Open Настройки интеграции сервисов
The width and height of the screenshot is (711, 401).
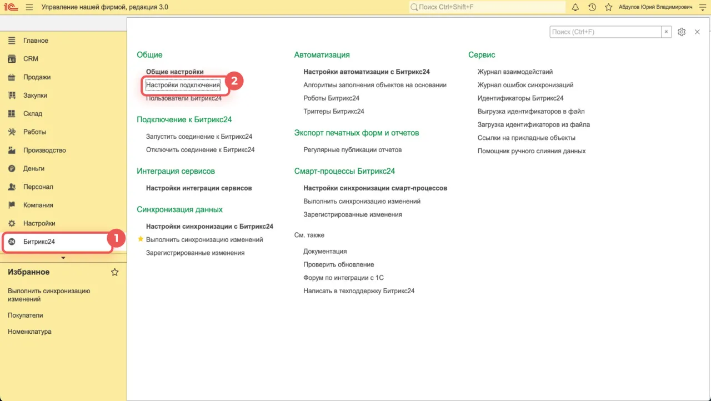click(x=199, y=188)
